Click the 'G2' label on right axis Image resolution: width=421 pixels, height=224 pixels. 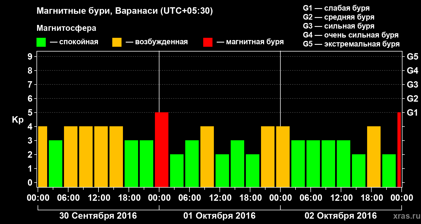(412, 99)
